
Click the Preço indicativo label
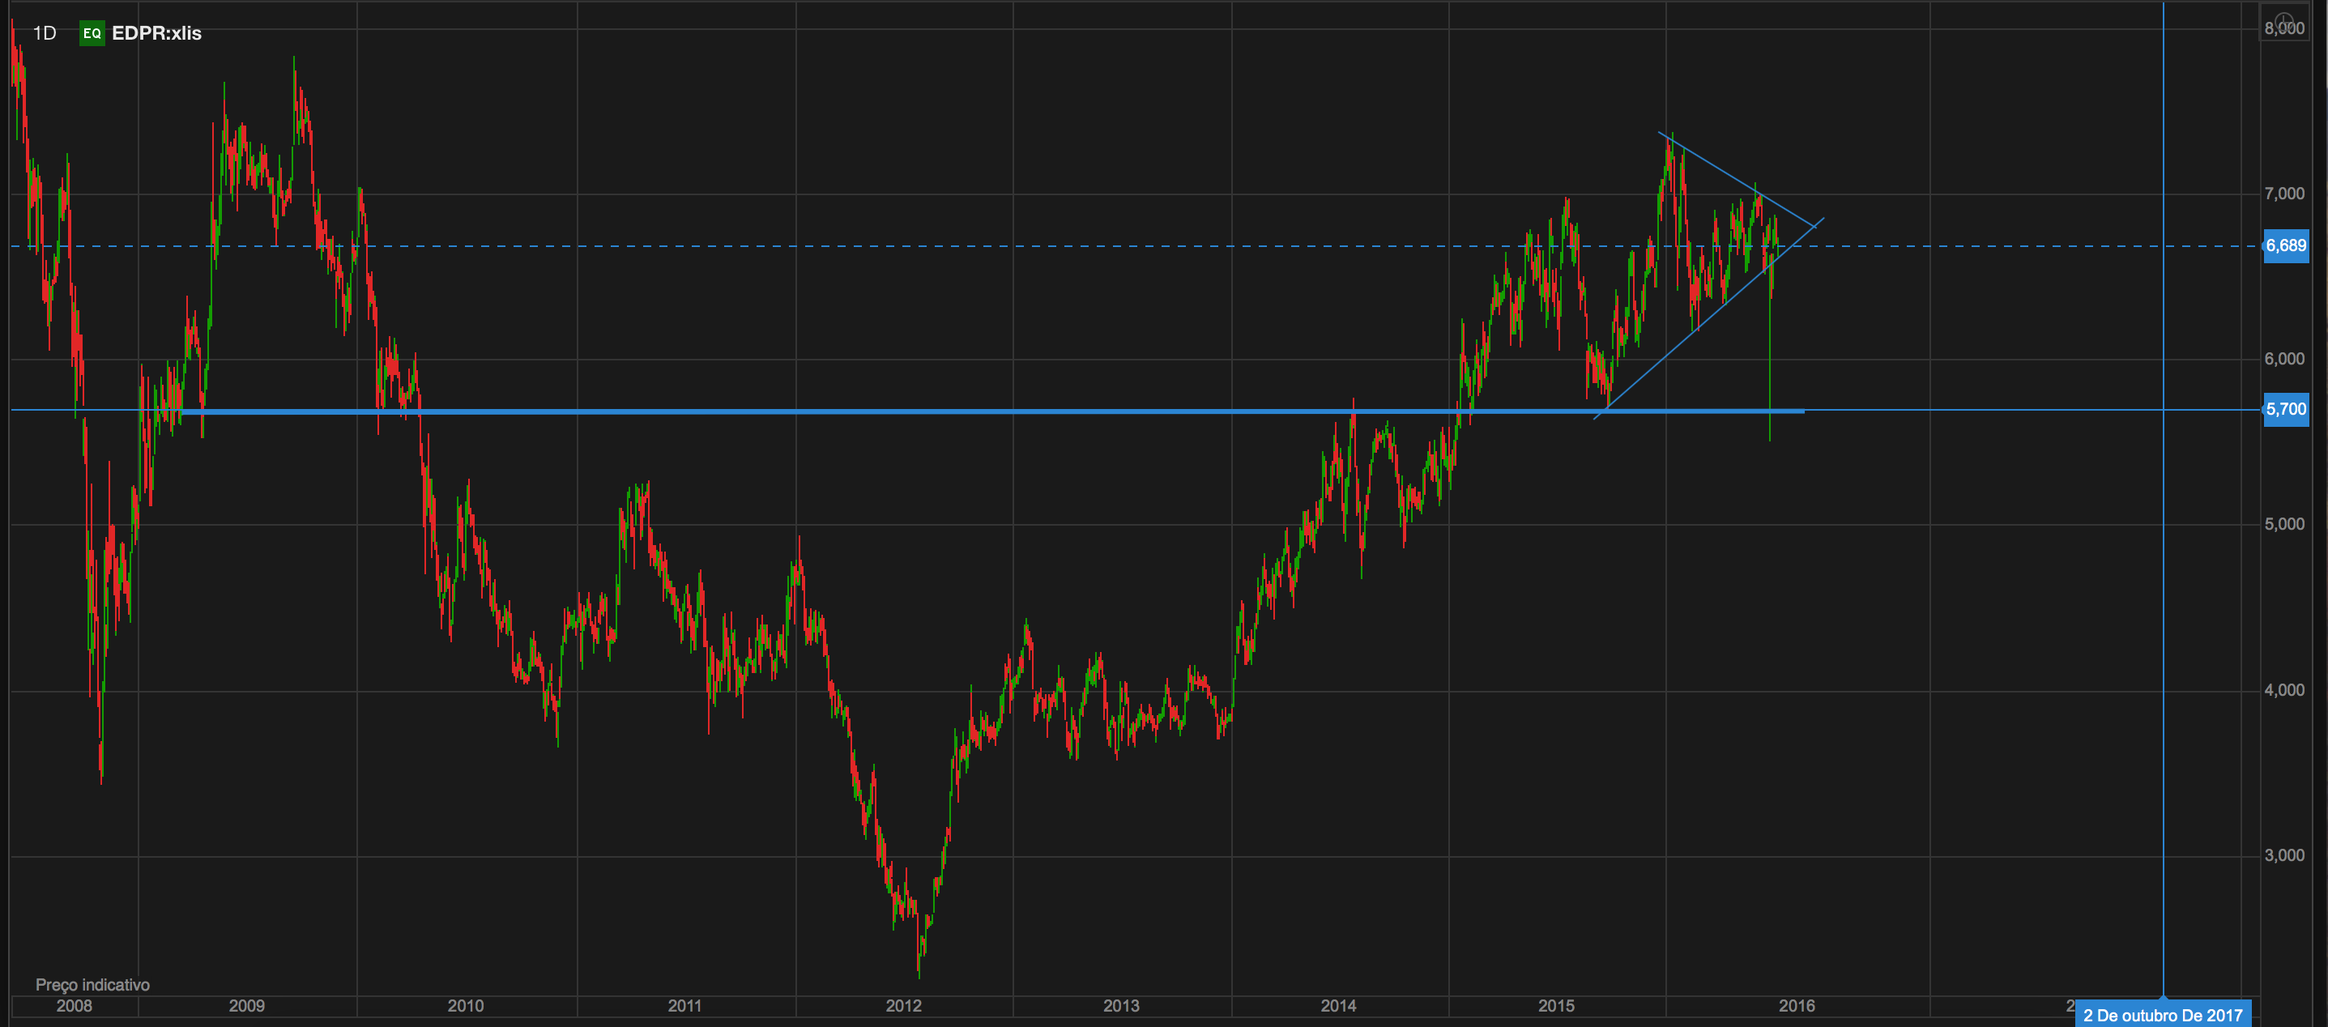(92, 985)
